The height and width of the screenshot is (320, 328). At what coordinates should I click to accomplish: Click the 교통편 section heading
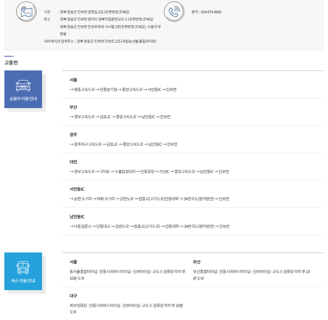coord(11,63)
